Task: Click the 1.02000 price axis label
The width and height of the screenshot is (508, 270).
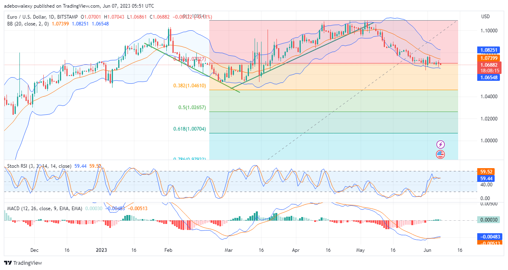Action: [x=489, y=119]
